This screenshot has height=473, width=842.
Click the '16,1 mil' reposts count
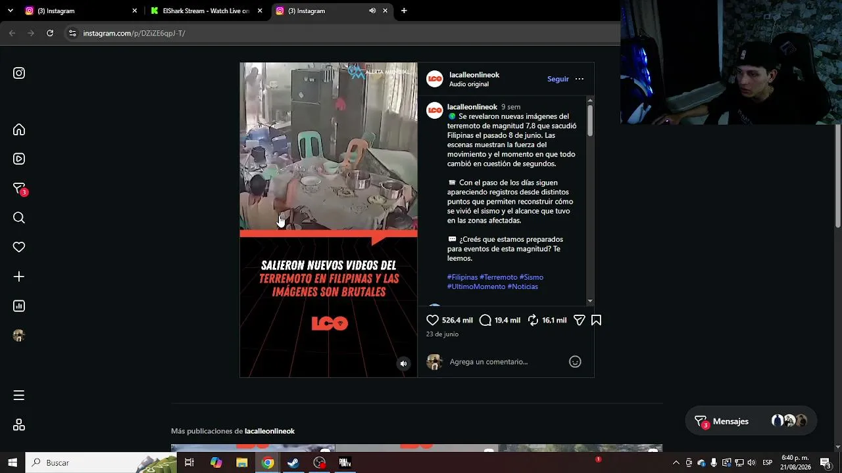point(555,321)
